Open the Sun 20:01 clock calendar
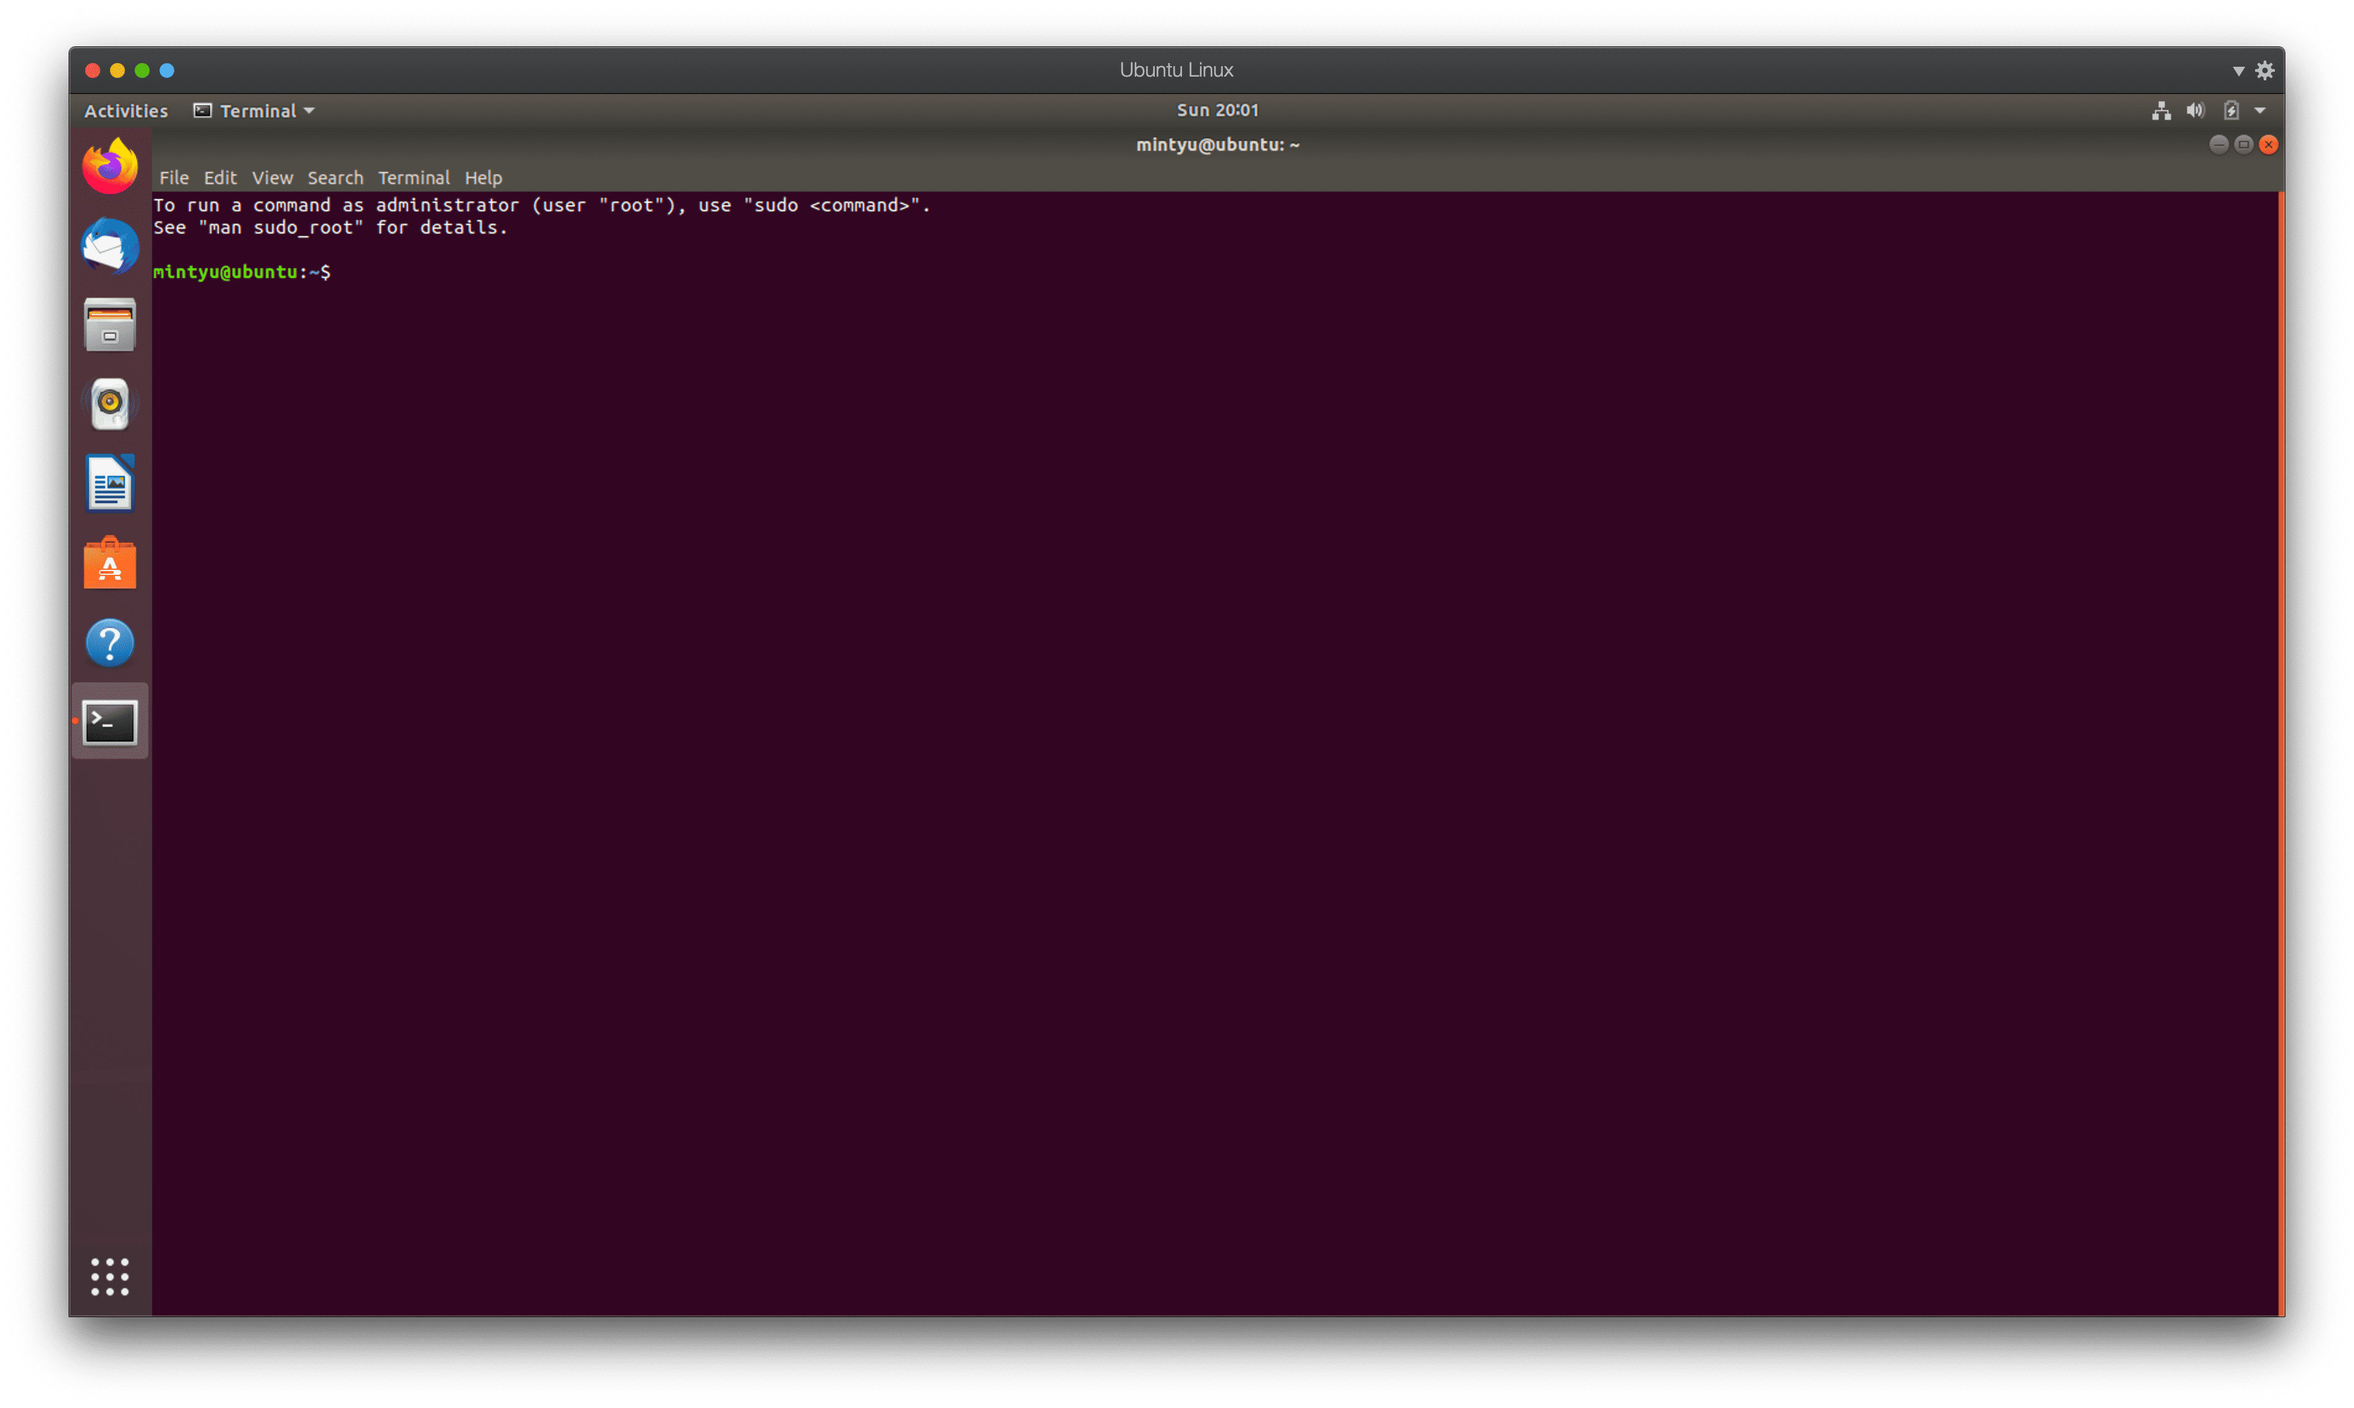 point(1217,110)
